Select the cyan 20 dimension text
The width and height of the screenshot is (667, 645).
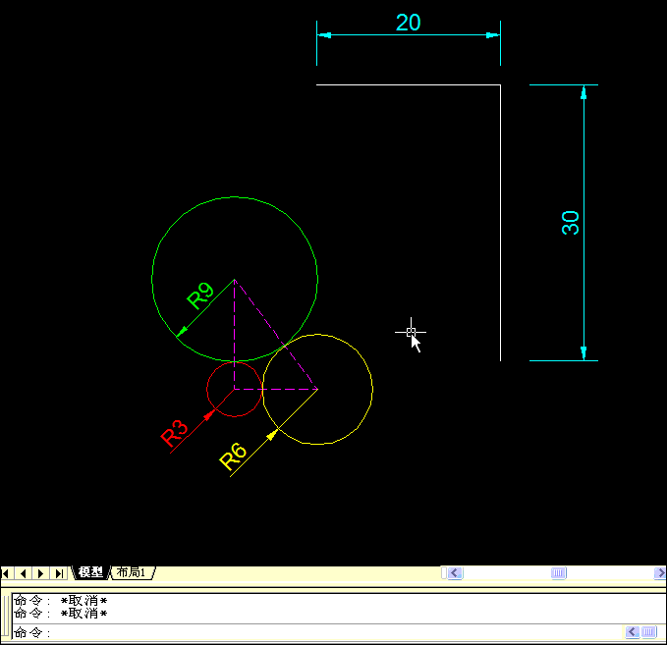coord(408,23)
